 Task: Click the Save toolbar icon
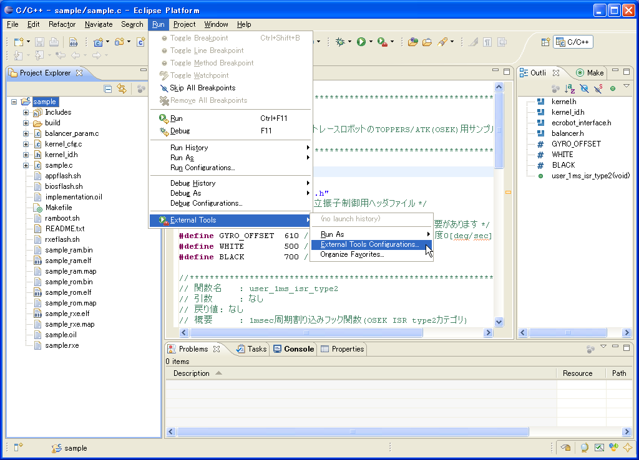coord(39,42)
